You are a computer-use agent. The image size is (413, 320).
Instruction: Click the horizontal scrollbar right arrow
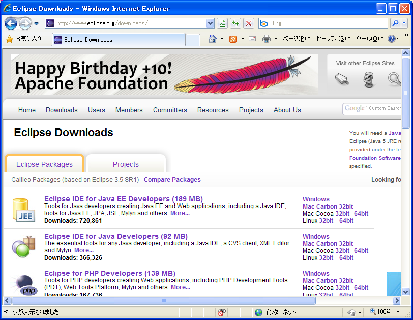(397, 300)
